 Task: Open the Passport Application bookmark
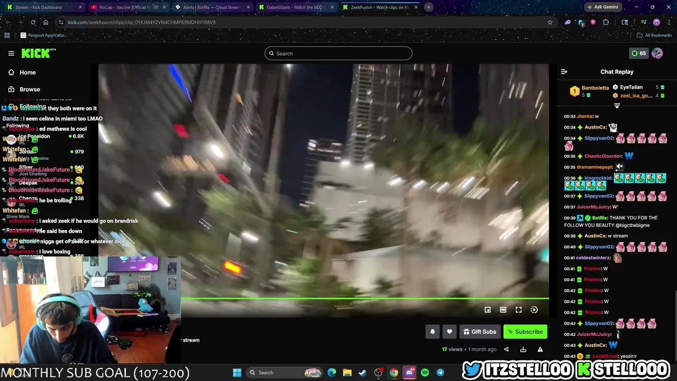tap(44, 35)
